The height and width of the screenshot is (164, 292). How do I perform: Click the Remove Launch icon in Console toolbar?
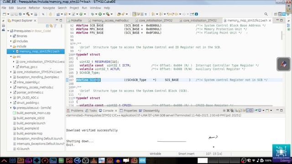point(228,111)
